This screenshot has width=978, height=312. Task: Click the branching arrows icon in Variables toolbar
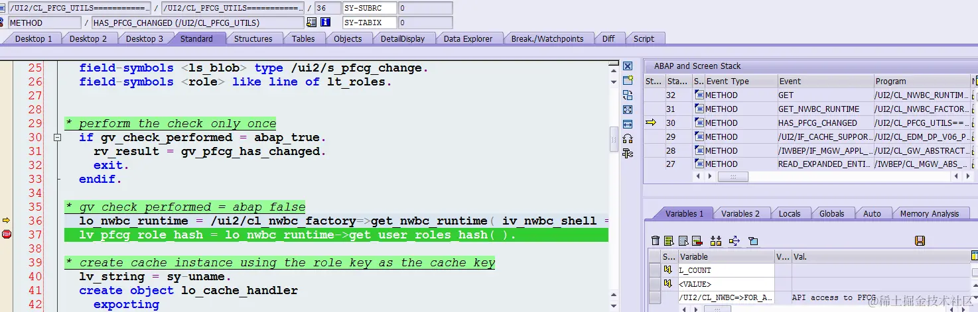pos(734,240)
